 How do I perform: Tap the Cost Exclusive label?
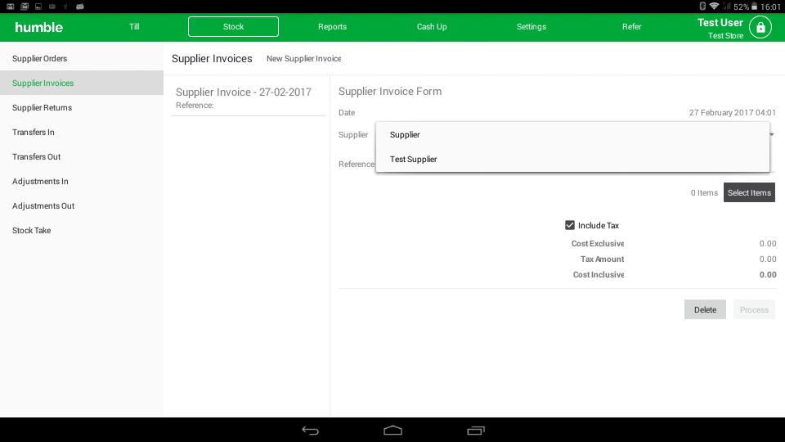(x=598, y=243)
